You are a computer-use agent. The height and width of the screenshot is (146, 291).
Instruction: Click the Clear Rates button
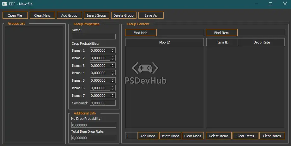coord(272,136)
